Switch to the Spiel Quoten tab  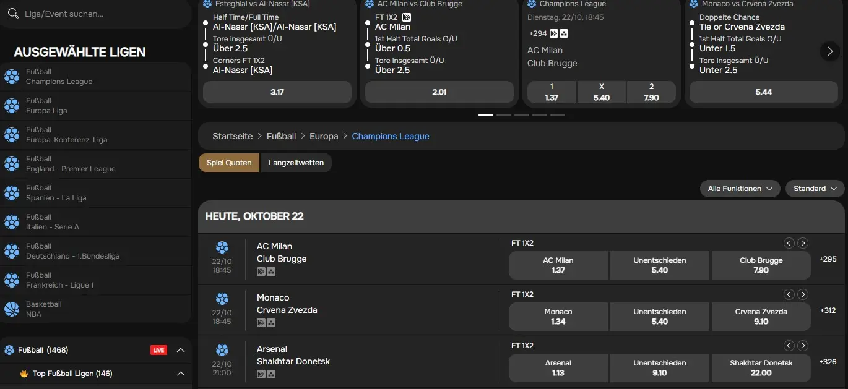click(x=229, y=163)
